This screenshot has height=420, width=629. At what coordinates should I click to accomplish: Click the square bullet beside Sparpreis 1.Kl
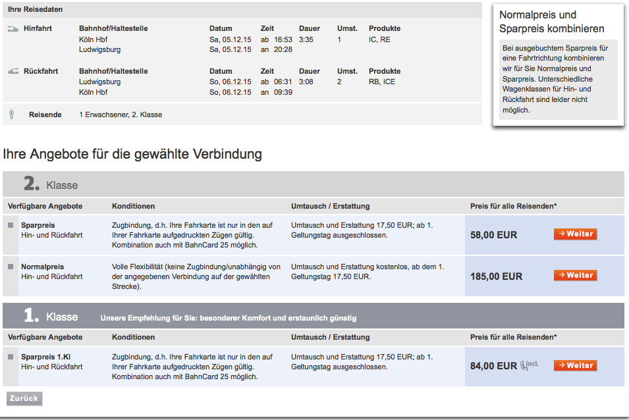pos(11,357)
